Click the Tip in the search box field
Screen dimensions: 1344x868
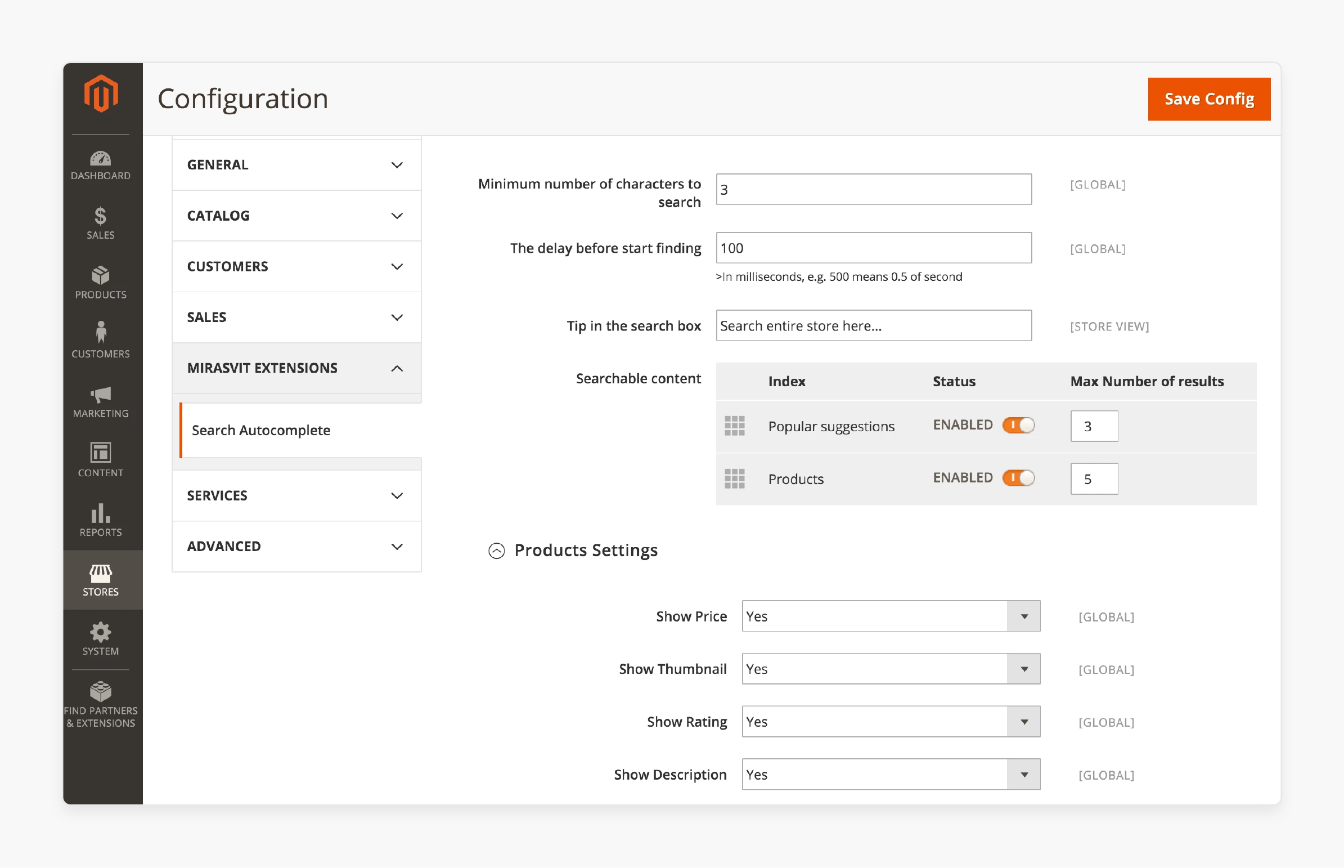click(x=874, y=326)
